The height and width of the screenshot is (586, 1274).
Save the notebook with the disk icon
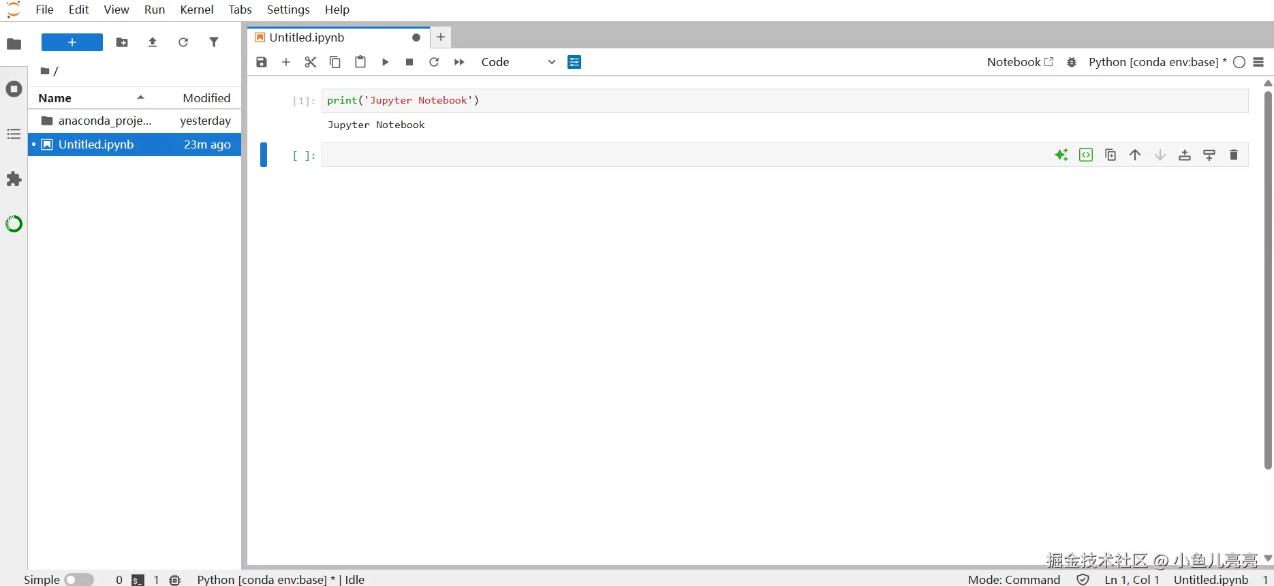point(262,62)
